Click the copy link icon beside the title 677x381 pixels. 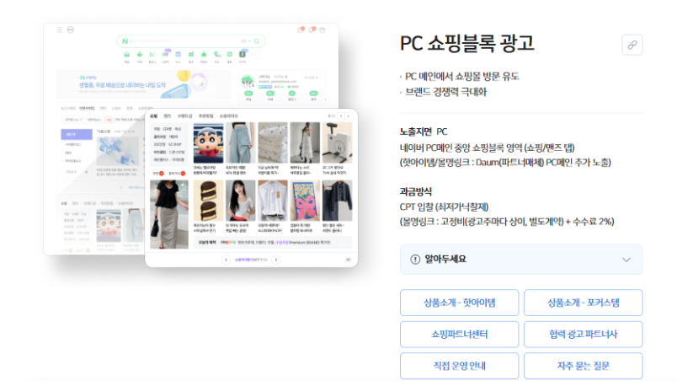632,45
